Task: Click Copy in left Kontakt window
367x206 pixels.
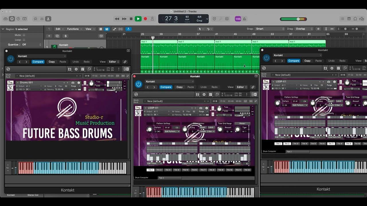Action: pyautogui.click(x=52, y=62)
